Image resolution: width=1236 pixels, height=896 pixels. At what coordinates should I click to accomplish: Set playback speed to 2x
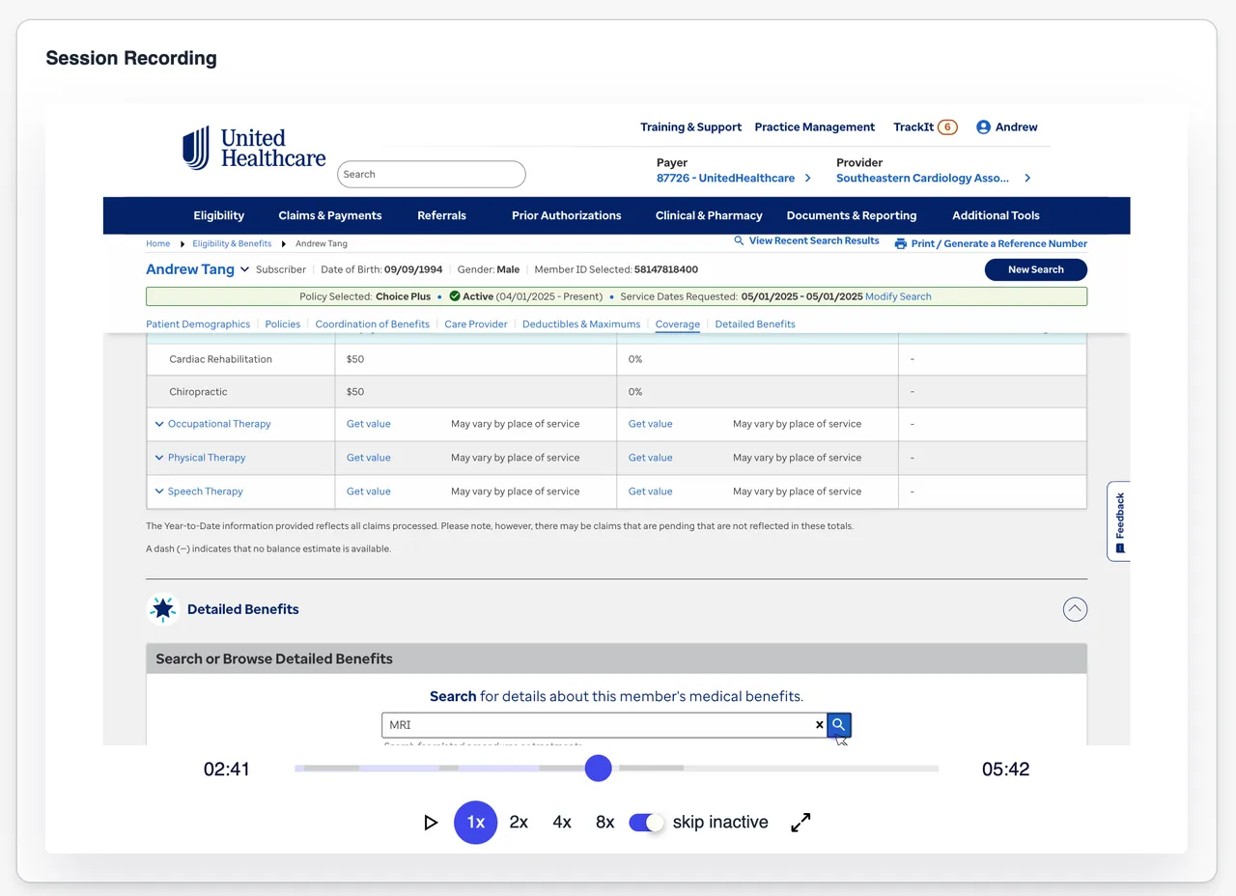coord(519,823)
